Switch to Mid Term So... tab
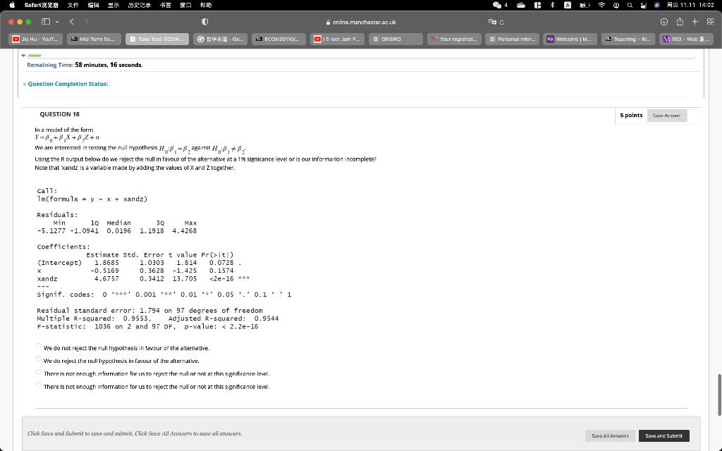The image size is (722, 451). pos(94,39)
